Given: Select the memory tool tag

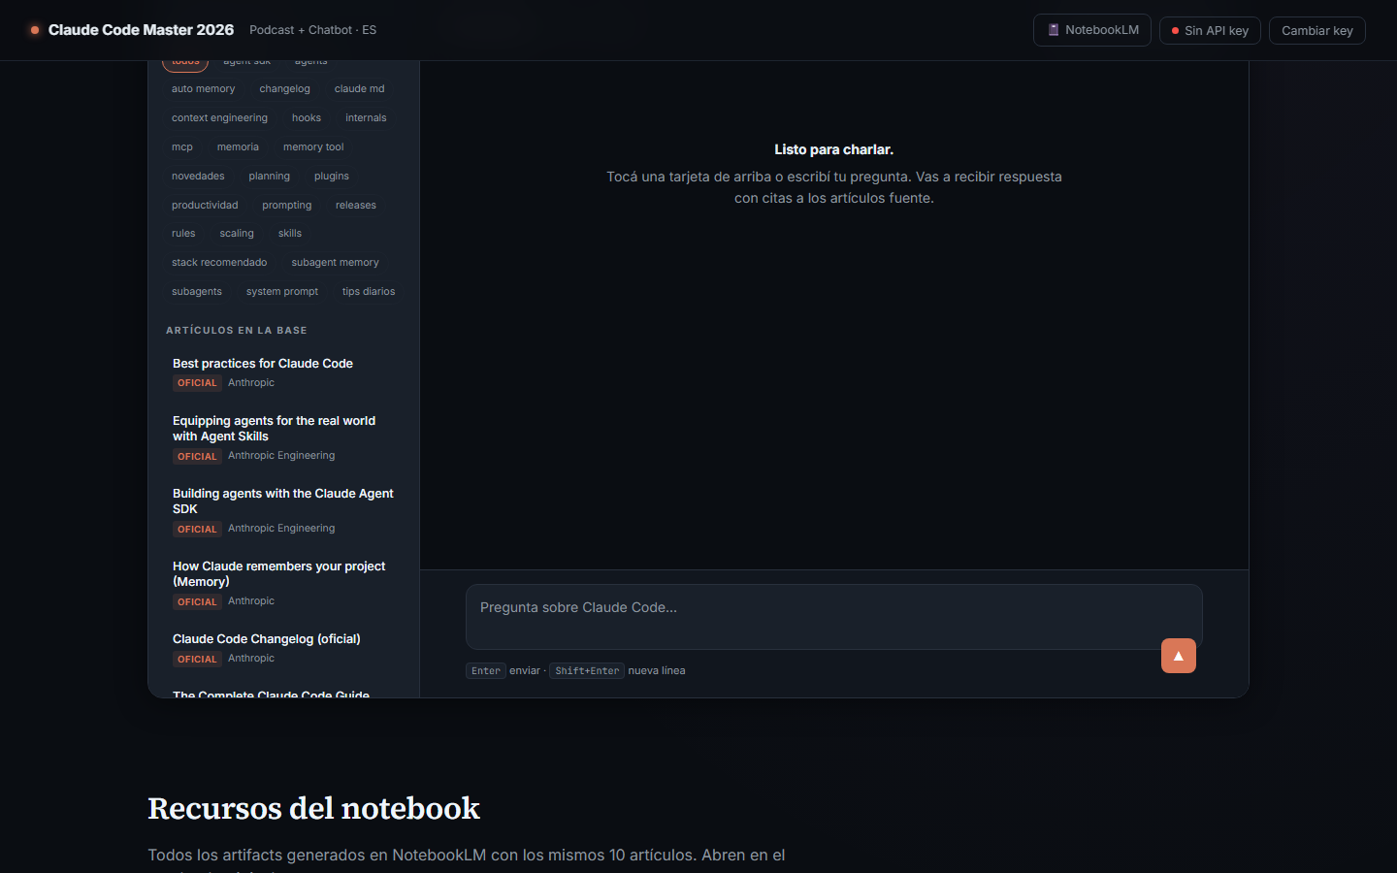Looking at the screenshot, I should pos(313,146).
